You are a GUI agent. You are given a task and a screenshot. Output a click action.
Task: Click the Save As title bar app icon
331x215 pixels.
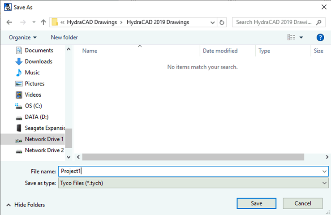pyautogui.click(x=8, y=7)
